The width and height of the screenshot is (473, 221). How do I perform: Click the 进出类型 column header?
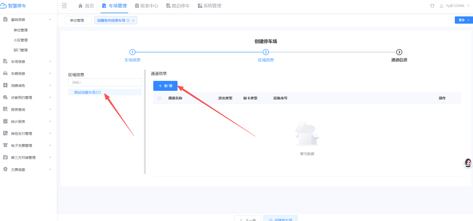[x=225, y=98]
